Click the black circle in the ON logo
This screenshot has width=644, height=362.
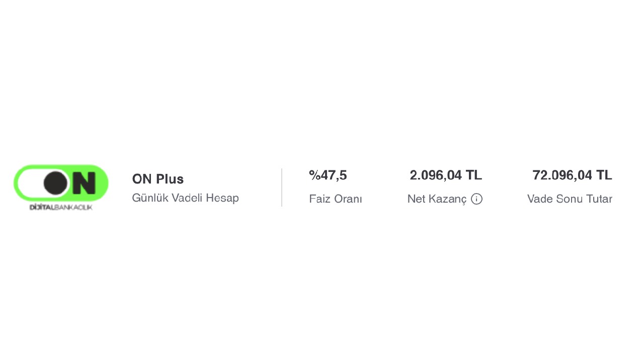tap(55, 183)
